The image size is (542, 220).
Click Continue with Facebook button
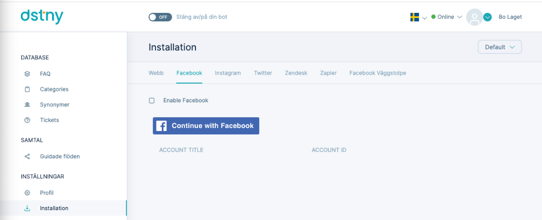coord(206,126)
